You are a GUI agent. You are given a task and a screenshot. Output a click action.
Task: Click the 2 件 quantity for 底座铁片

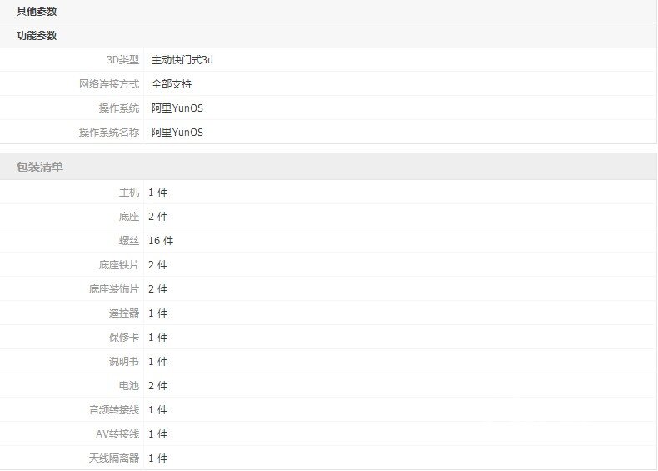(157, 265)
